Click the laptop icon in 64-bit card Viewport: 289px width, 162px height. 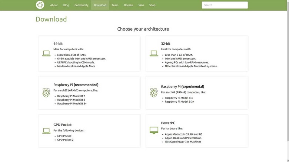46,54
